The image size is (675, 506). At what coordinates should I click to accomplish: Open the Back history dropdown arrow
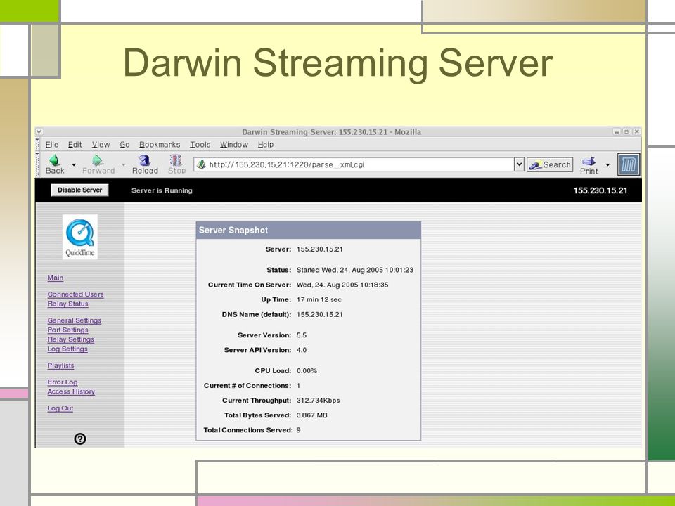point(74,164)
